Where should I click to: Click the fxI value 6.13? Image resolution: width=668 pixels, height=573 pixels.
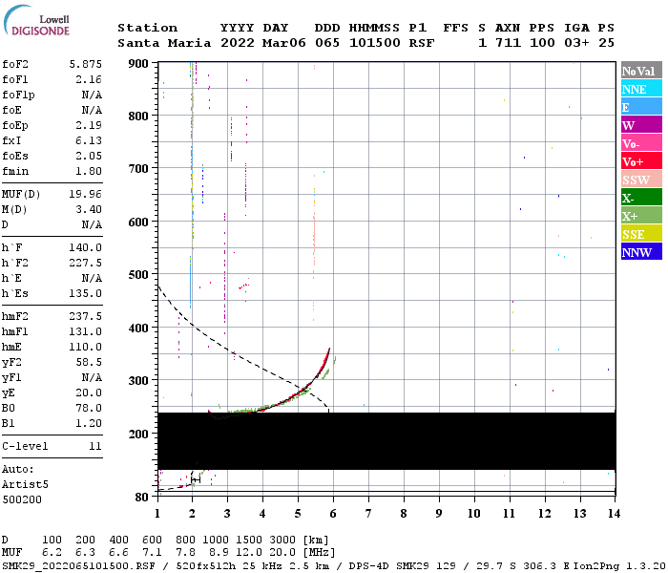pos(89,140)
